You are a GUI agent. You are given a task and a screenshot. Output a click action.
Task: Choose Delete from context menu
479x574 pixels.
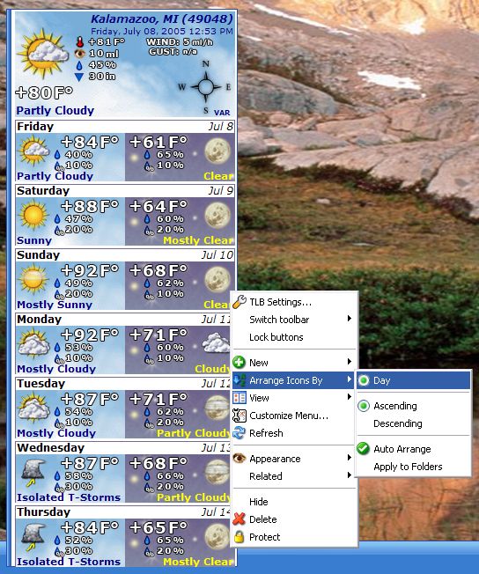[294, 519]
